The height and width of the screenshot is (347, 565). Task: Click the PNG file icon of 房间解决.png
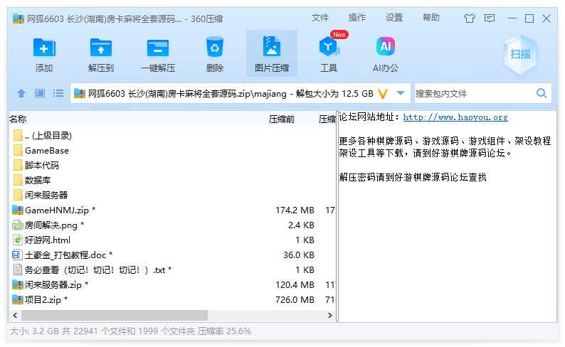tap(18, 225)
